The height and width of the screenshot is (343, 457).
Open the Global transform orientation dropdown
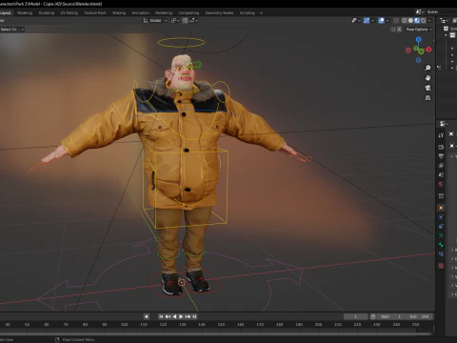point(155,21)
